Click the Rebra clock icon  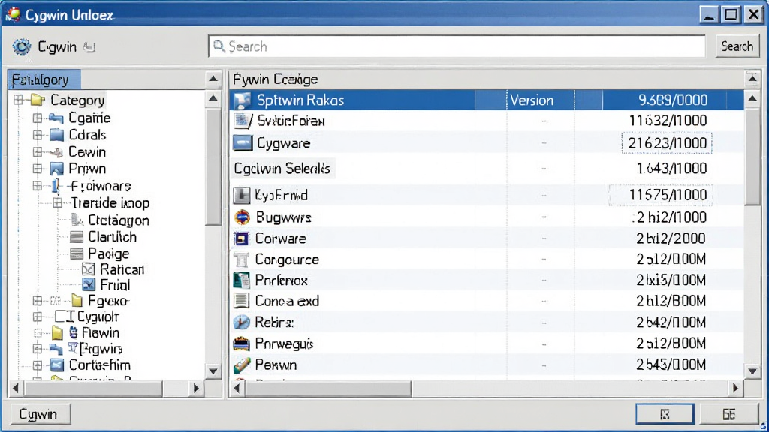241,322
